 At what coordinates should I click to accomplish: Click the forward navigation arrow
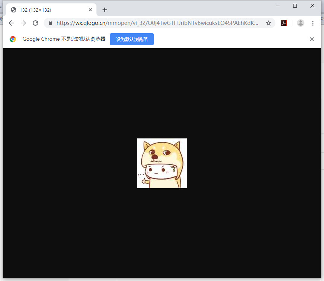23,23
